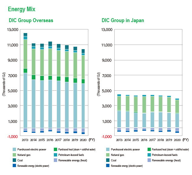Click the 2020 bar in the Overseas chart
Screen dimensions: 192x175
point(83,92)
